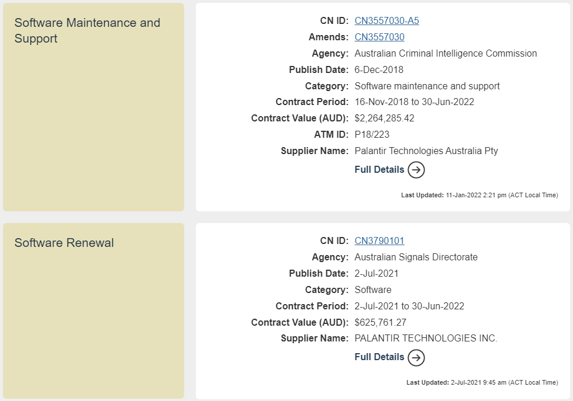This screenshot has width=573, height=401.
Task: Open contract notice link CN3557030-A5
Action: click(386, 21)
